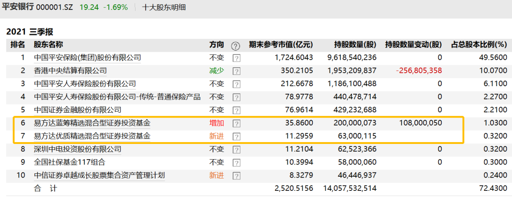Click share count 62,523,366
512x197 pixels.
pyautogui.click(x=357, y=149)
